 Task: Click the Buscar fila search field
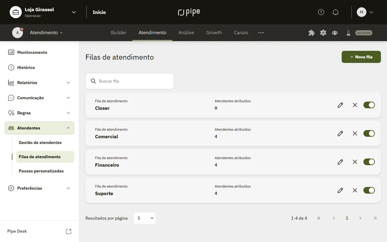point(130,81)
